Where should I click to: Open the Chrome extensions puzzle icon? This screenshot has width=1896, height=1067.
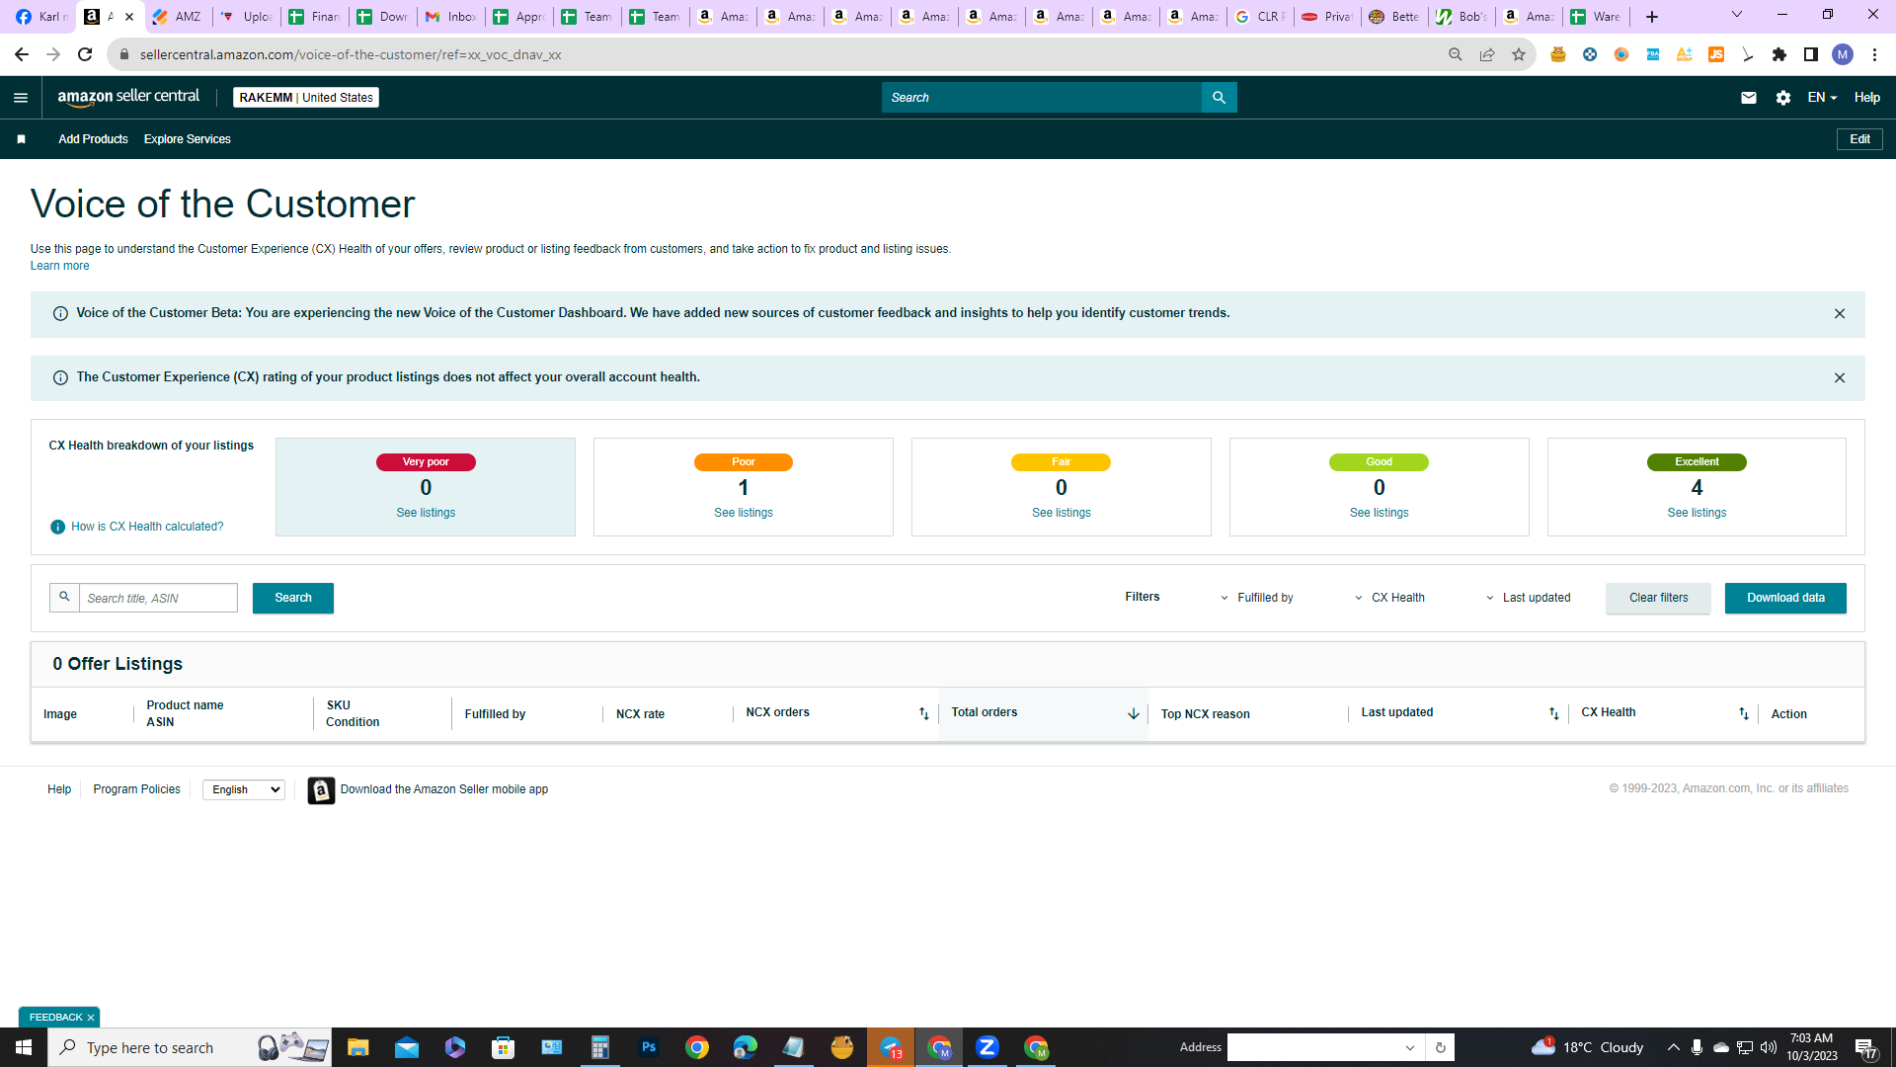(x=1778, y=54)
